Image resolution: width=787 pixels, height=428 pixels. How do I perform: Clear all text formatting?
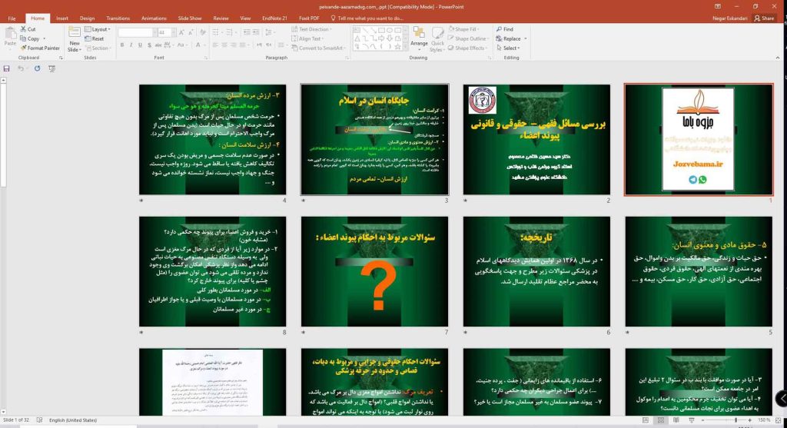pyautogui.click(x=203, y=32)
